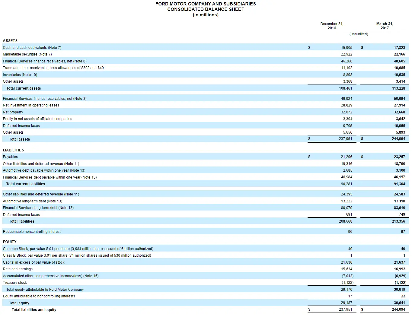Click the 'Redeemable noncontrolling interest' label
The image size is (412, 317).
point(32,232)
